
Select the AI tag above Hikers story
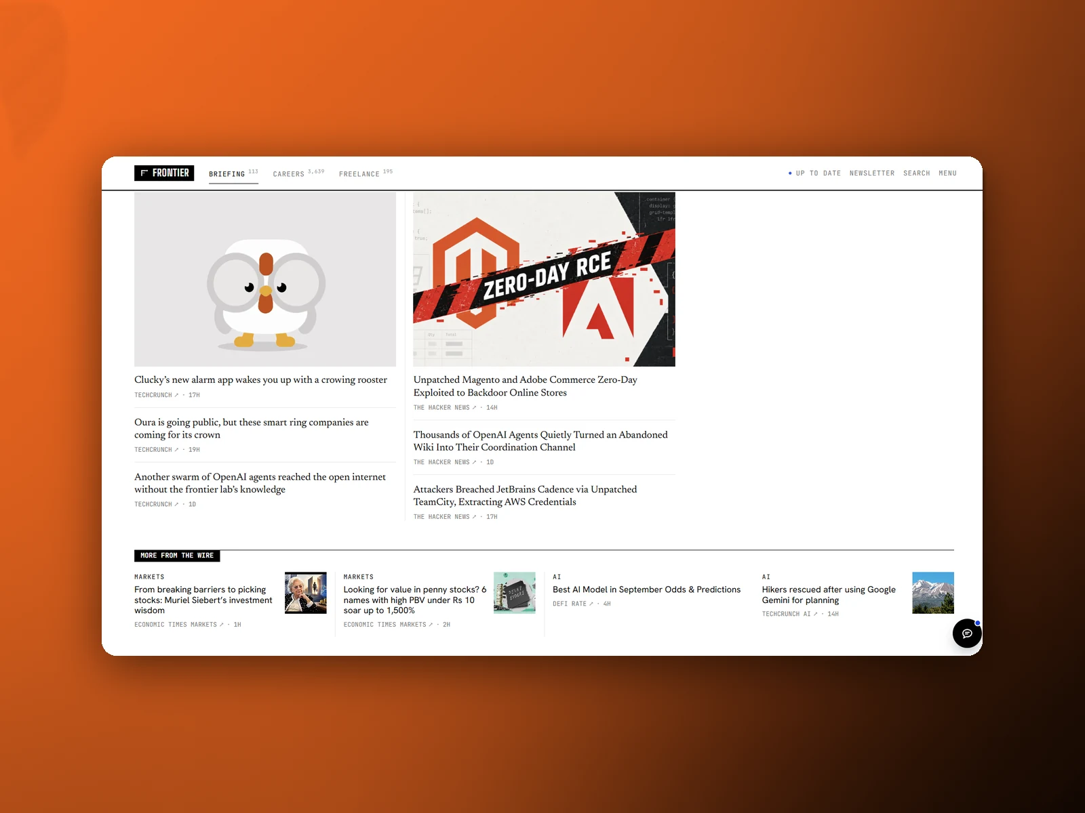click(x=766, y=577)
